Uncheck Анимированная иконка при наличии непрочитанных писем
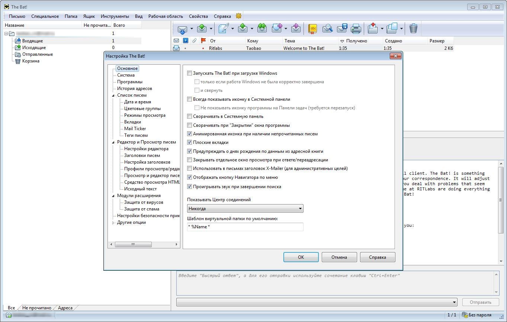The height and width of the screenshot is (322, 507). pos(190,134)
